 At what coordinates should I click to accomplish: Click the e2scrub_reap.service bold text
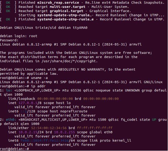click(58, 2)
